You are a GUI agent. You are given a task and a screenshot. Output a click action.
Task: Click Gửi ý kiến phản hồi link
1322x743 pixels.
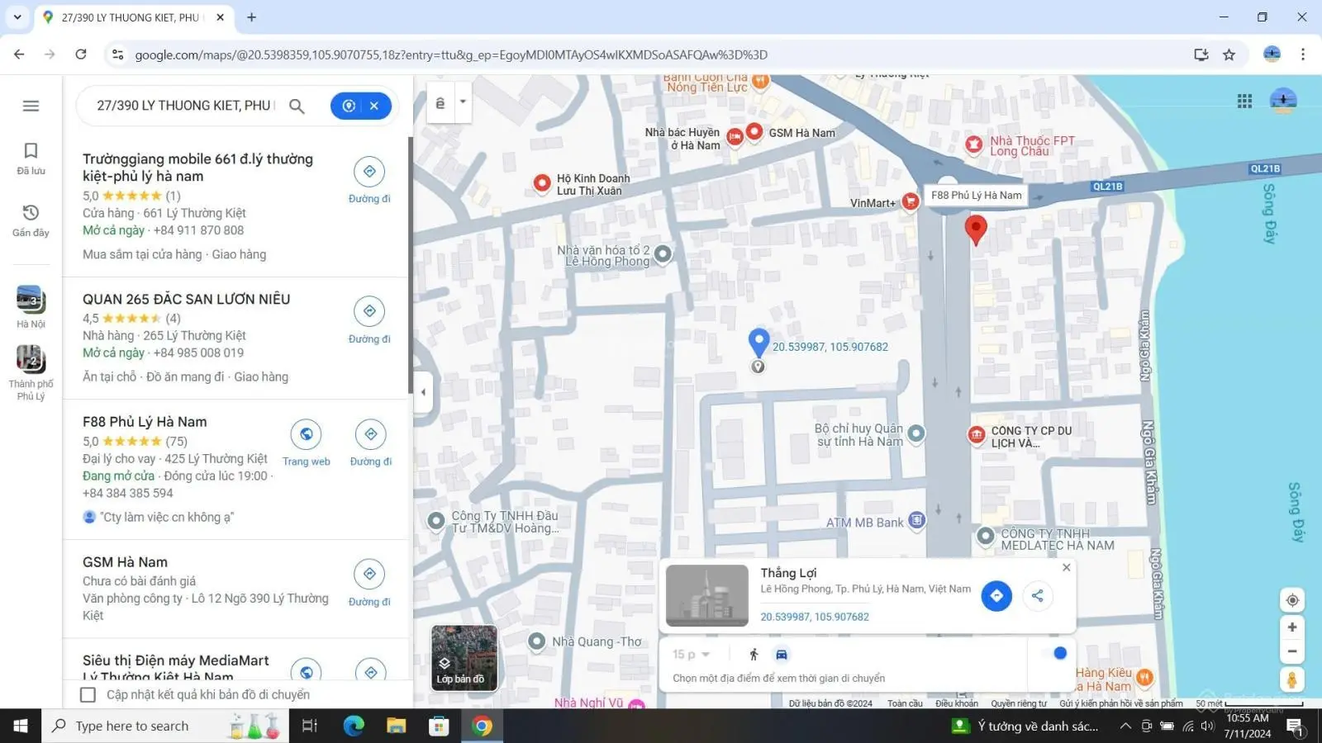pos(1121,703)
